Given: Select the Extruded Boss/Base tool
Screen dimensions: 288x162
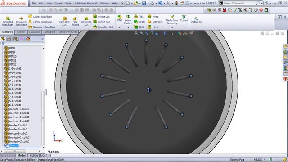Looking at the screenshot, I should click(8, 21).
